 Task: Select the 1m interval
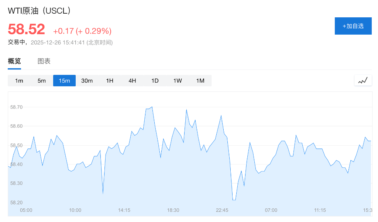pyautogui.click(x=19, y=81)
